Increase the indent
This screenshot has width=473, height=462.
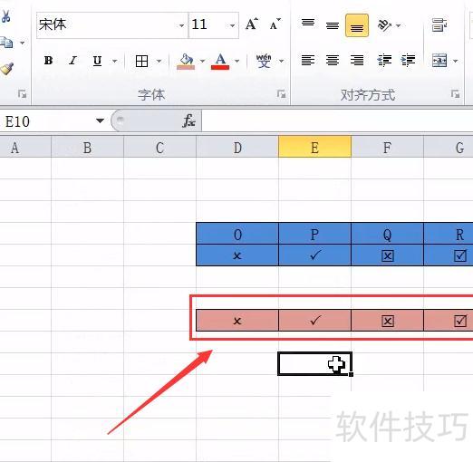(x=408, y=61)
